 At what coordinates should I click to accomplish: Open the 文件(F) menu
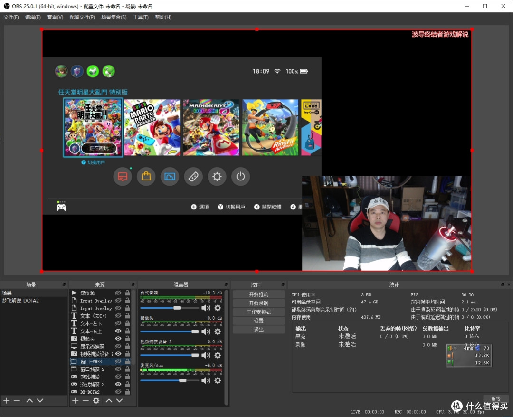tap(11, 17)
